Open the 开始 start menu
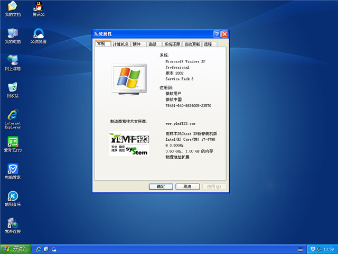This screenshot has width=338, height=254. (16, 249)
